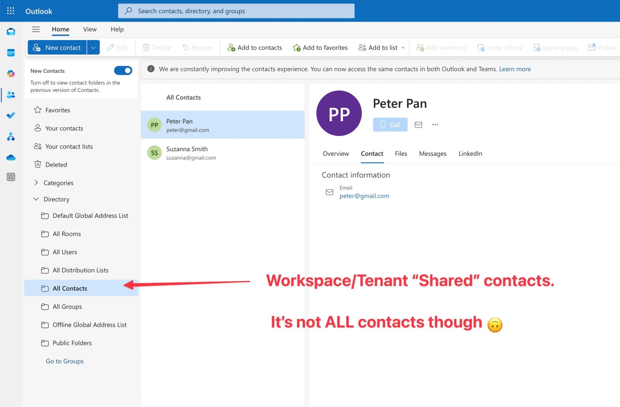Switch to the Overview tab
Image resolution: width=620 pixels, height=407 pixels.
[x=336, y=153]
